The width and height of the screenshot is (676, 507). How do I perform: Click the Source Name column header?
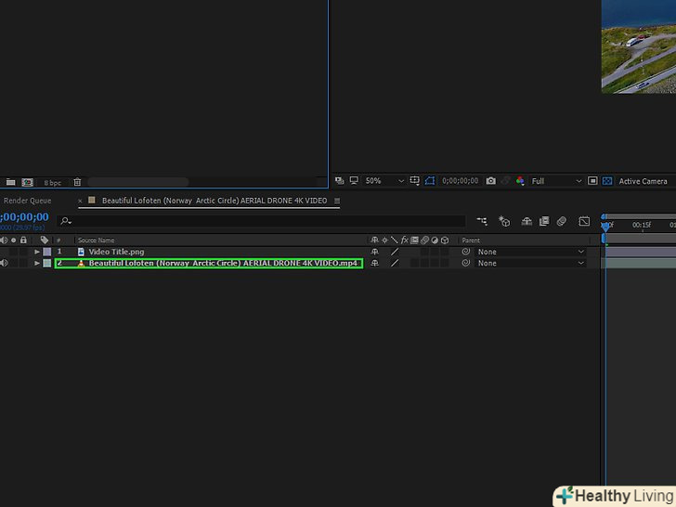97,240
